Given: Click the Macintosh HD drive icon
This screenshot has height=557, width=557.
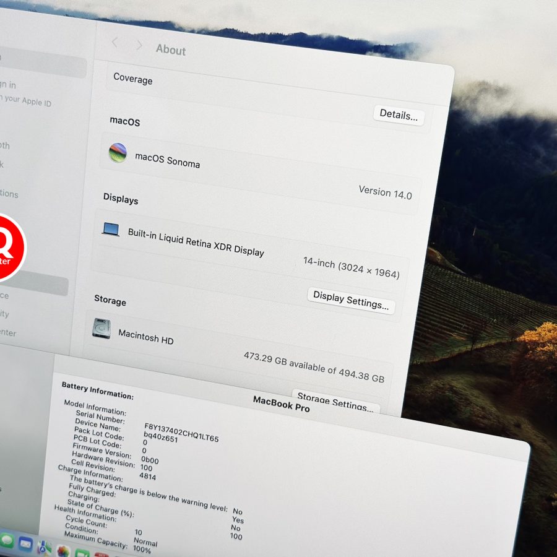Looking at the screenshot, I should pos(101,328).
